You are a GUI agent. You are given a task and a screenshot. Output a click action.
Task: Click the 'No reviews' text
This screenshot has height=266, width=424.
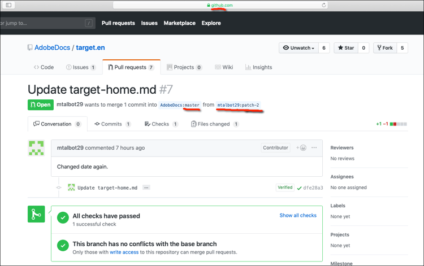pos(343,159)
